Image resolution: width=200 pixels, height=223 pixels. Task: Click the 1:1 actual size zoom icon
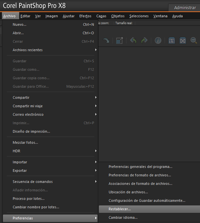[x=172, y=41]
